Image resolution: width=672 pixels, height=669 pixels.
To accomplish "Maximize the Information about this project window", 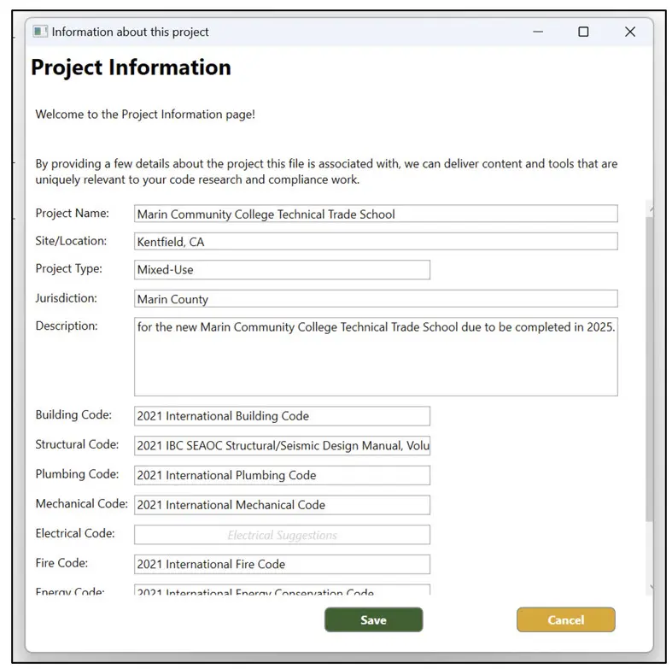I will 583,32.
